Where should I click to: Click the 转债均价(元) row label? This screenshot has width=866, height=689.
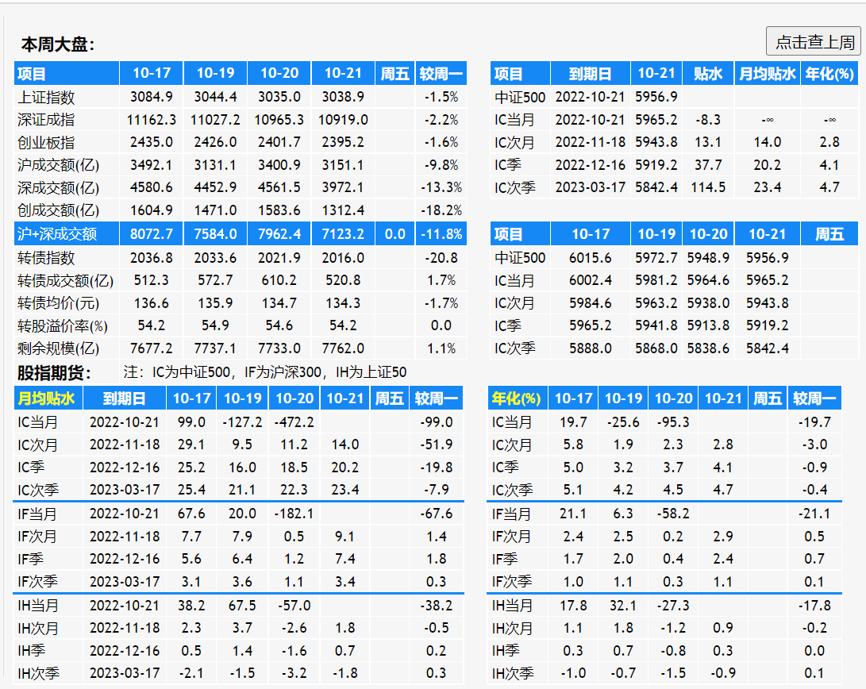coord(58,303)
